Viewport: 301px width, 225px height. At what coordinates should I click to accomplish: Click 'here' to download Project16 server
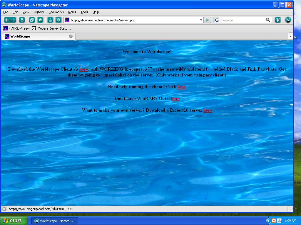click(x=208, y=110)
